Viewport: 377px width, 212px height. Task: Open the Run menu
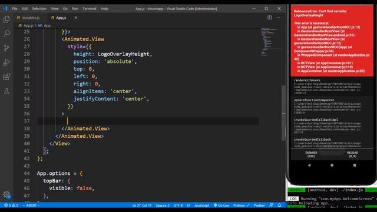coord(75,9)
